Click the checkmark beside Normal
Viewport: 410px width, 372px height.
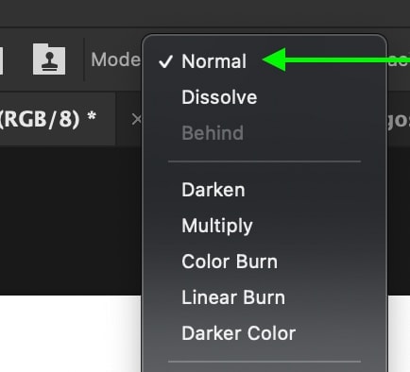165,61
